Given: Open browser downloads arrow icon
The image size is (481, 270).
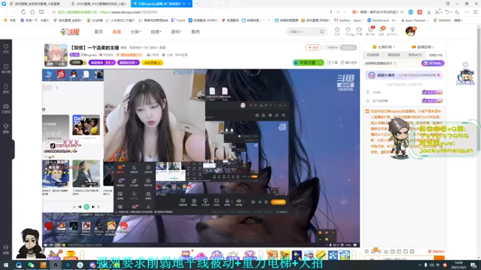Looking at the screenshot, I should 429,12.
